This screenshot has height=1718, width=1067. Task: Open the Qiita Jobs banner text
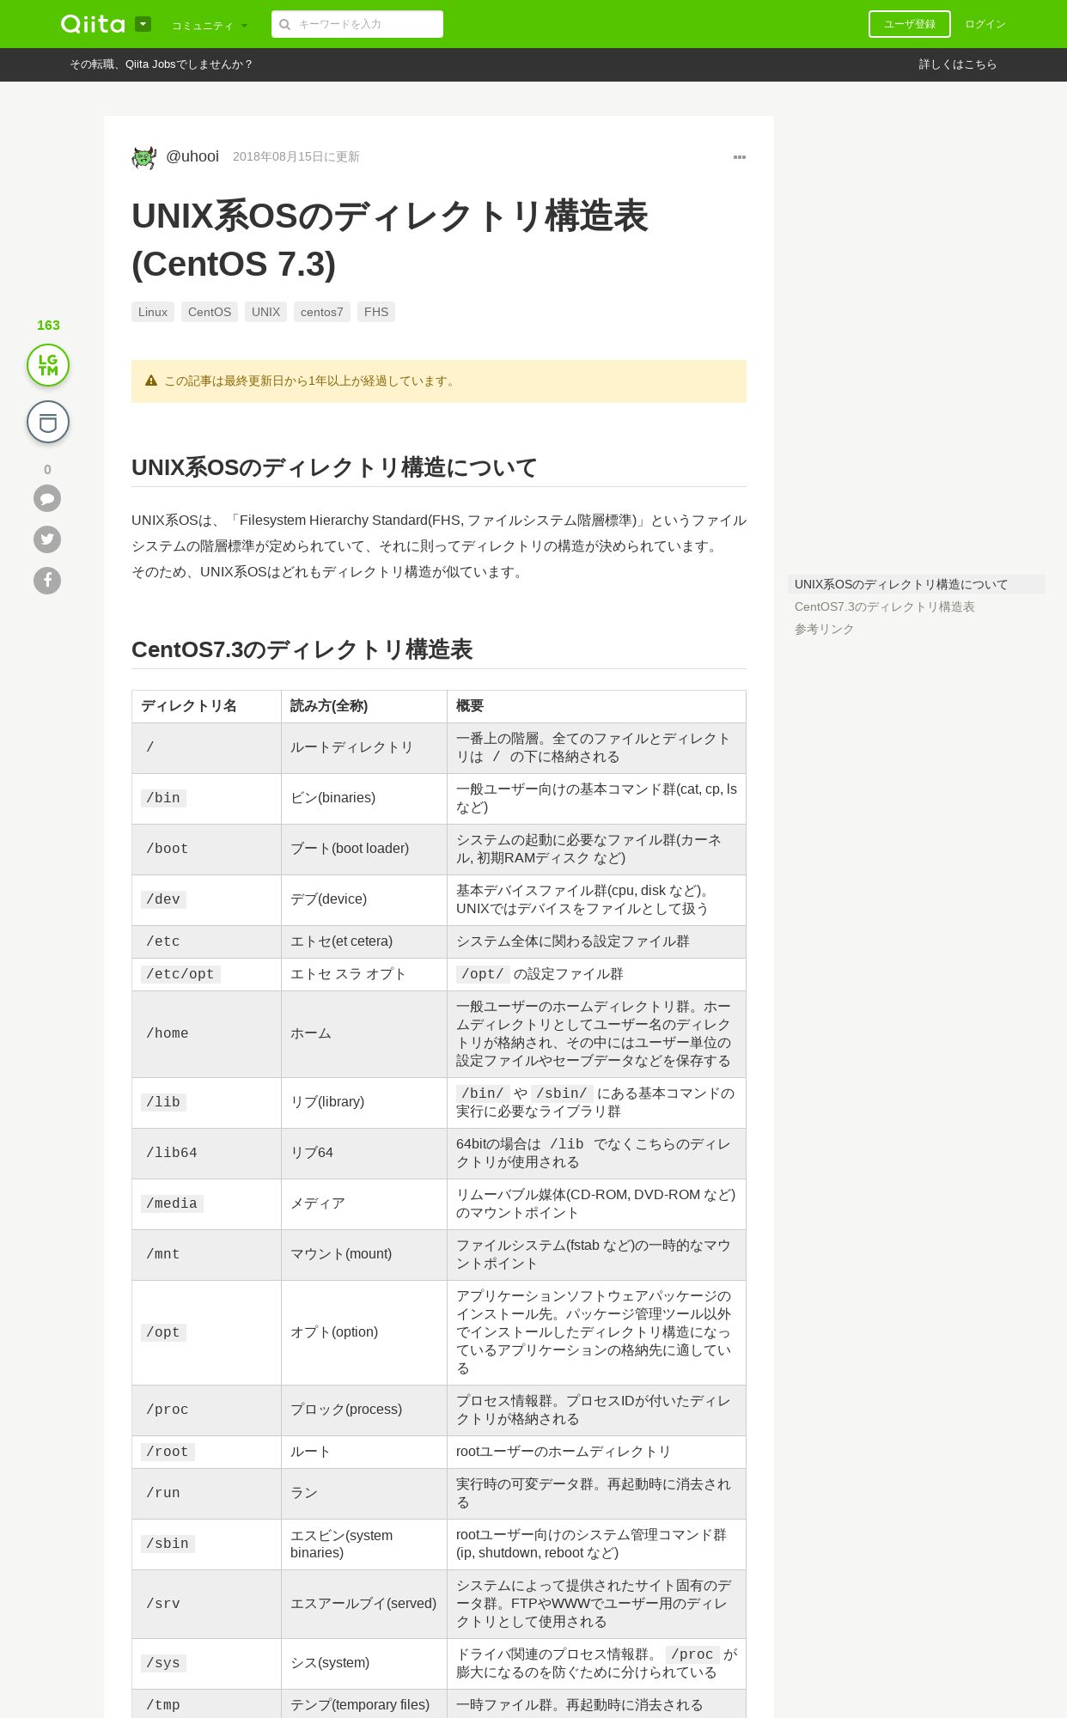[161, 64]
